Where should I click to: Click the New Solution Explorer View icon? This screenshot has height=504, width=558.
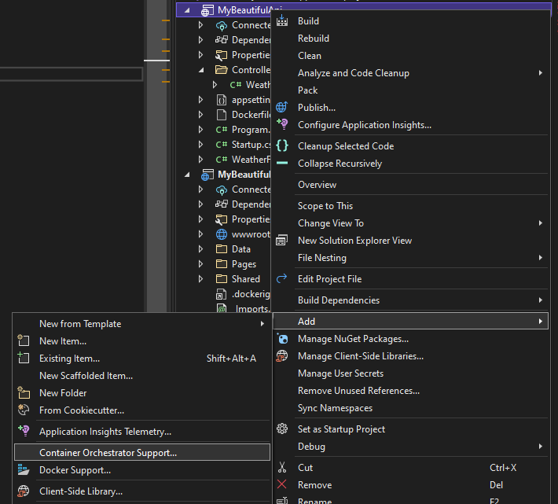click(282, 241)
